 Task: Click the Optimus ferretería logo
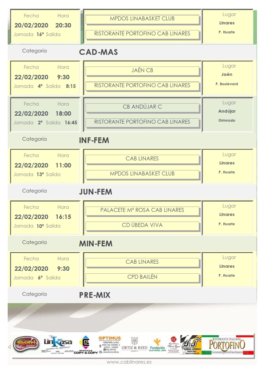point(109,345)
